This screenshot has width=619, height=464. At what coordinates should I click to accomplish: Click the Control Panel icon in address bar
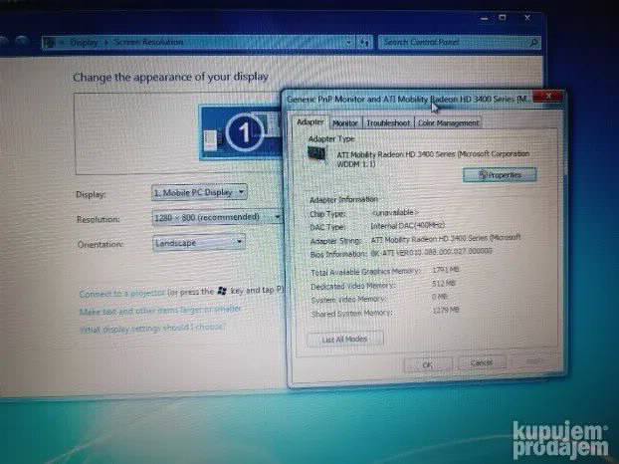pos(50,42)
